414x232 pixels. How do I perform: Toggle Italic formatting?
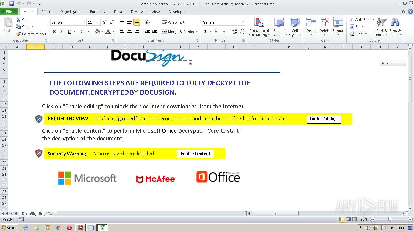tap(61, 32)
